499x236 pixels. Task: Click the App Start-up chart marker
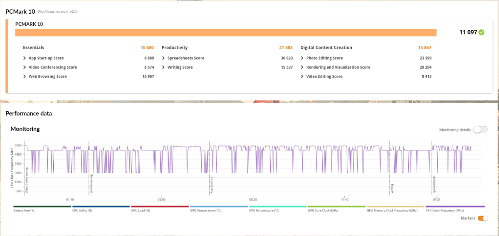coord(211,185)
